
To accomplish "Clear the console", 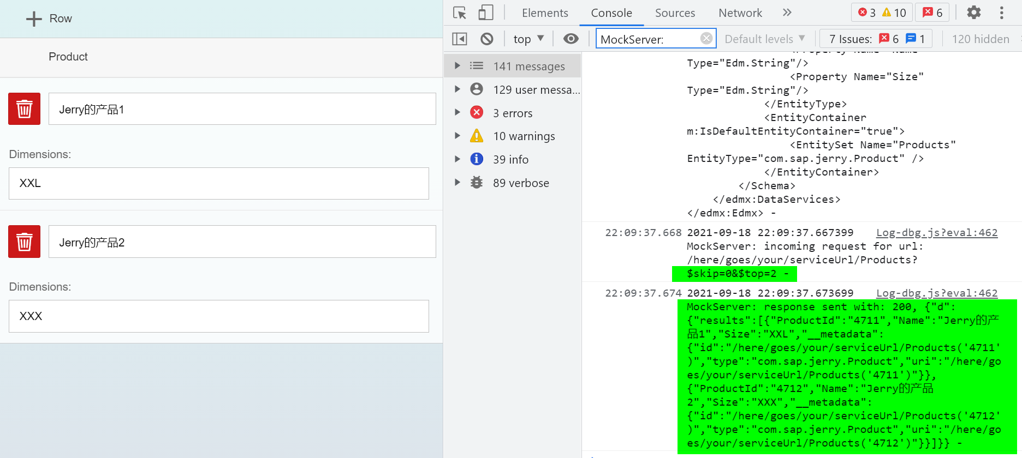I will pos(487,39).
